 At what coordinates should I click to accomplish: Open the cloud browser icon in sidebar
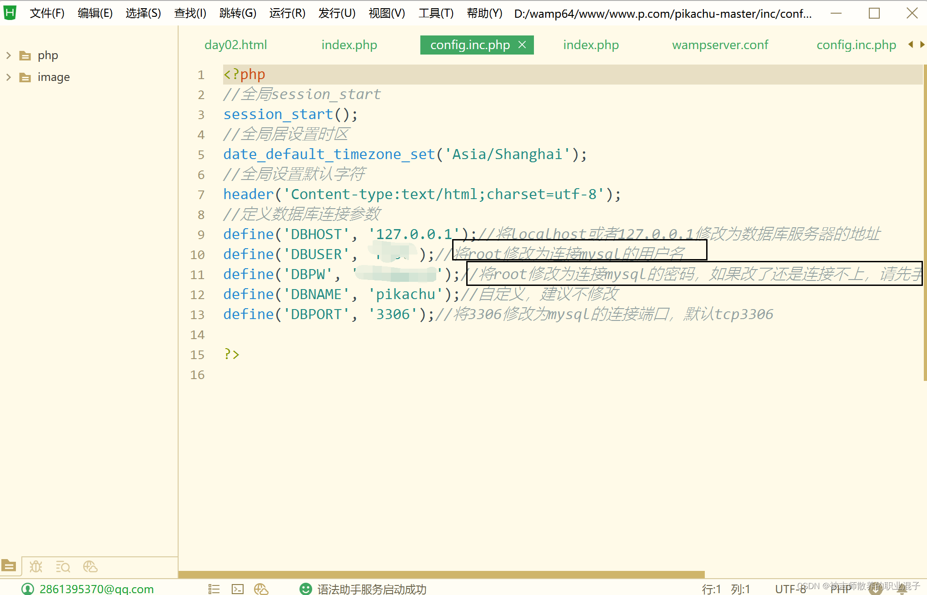(90, 566)
